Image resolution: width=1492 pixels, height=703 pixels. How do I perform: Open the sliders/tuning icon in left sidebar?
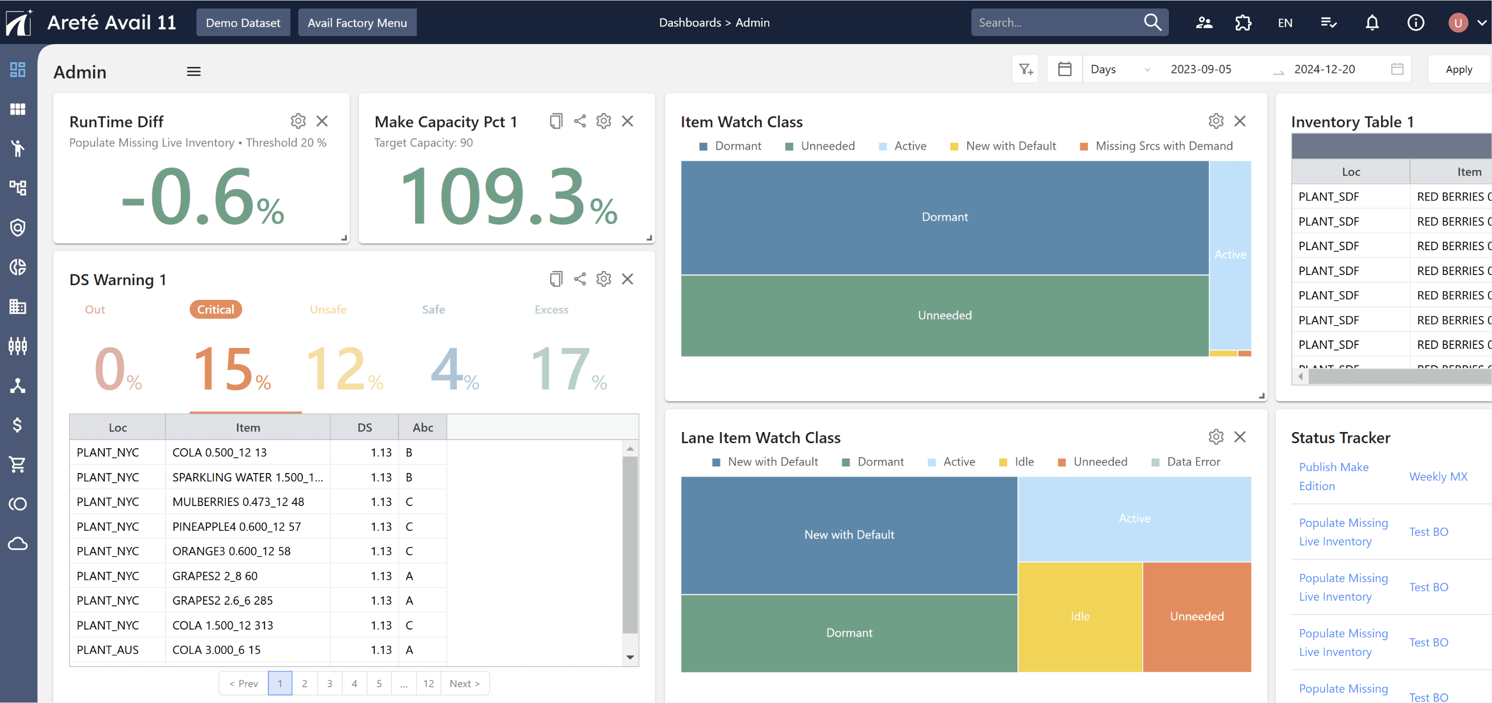pos(17,346)
